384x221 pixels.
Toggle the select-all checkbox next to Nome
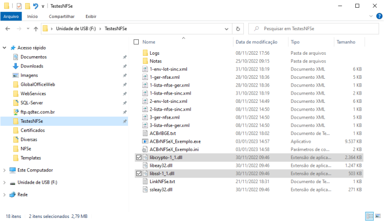[x=136, y=42]
